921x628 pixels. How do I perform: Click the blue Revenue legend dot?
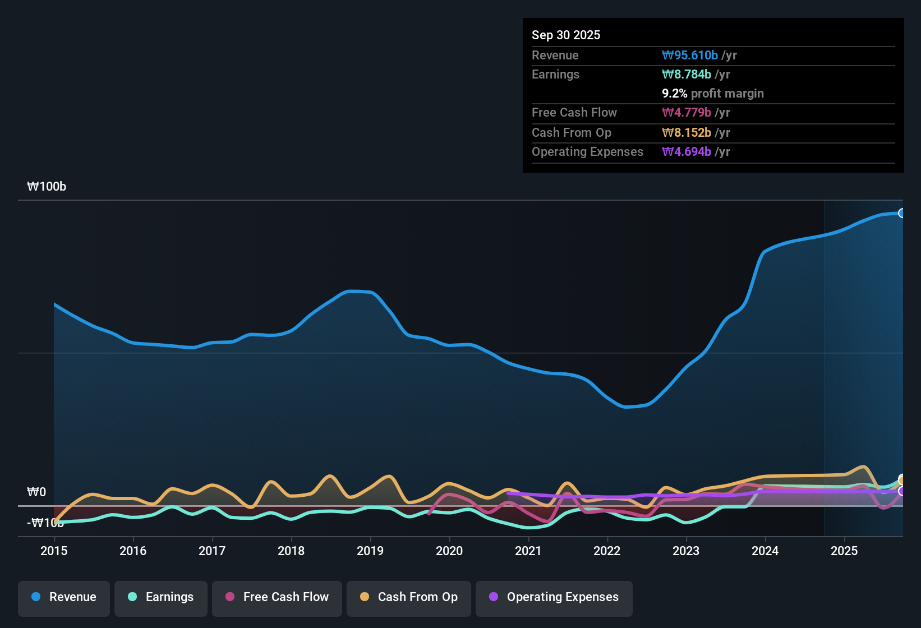click(35, 597)
